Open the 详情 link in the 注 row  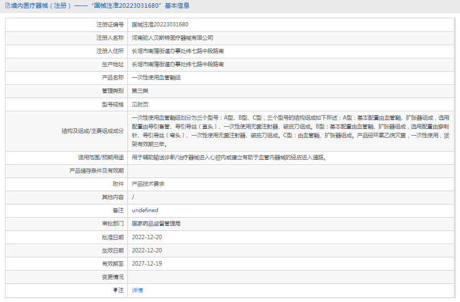[x=137, y=290]
